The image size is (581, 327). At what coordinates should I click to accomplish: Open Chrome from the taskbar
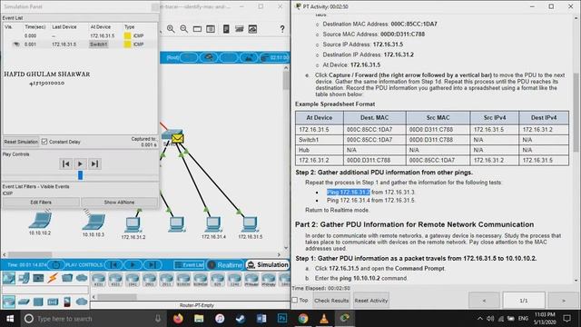(302, 319)
